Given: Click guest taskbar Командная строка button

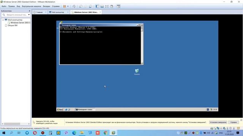Looking at the screenshot, I should [85, 110].
